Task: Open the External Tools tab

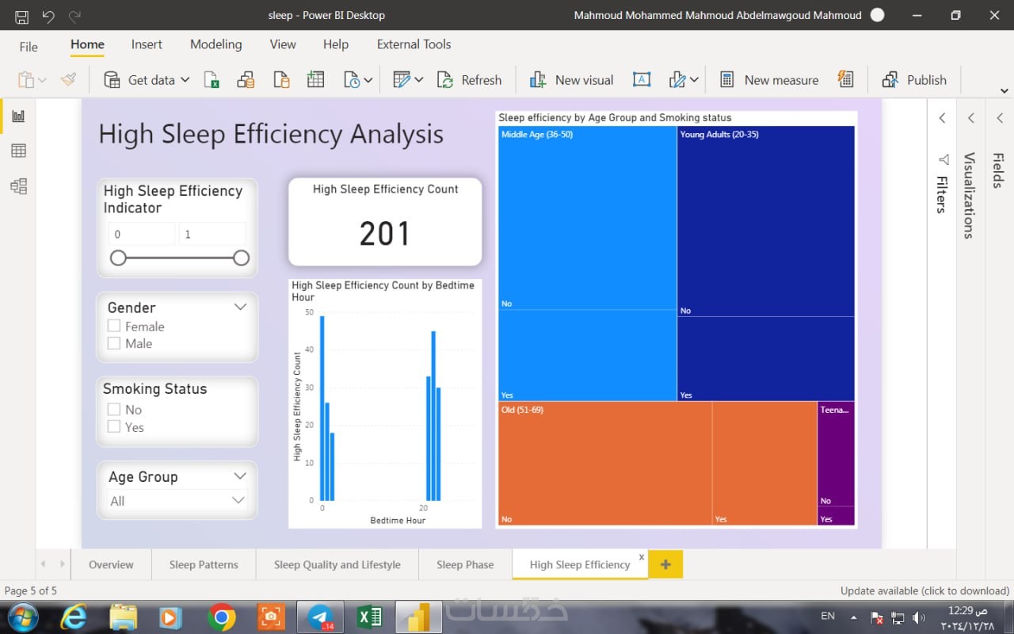Action: click(x=414, y=44)
